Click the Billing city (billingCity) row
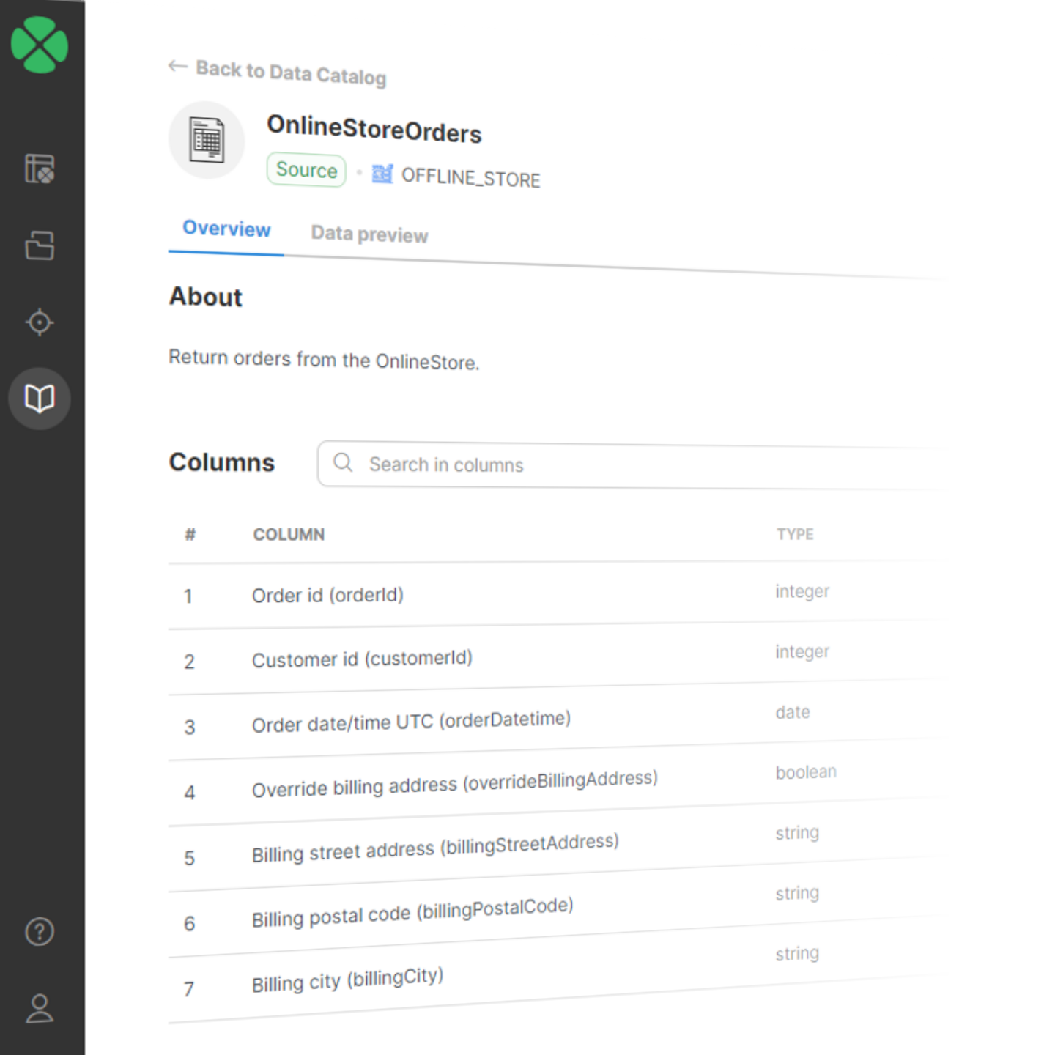Image resolution: width=1055 pixels, height=1055 pixels. coord(347,979)
